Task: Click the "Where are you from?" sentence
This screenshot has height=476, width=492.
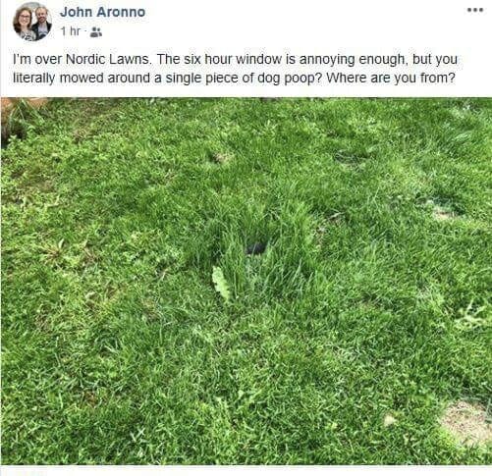Action: coord(391,79)
